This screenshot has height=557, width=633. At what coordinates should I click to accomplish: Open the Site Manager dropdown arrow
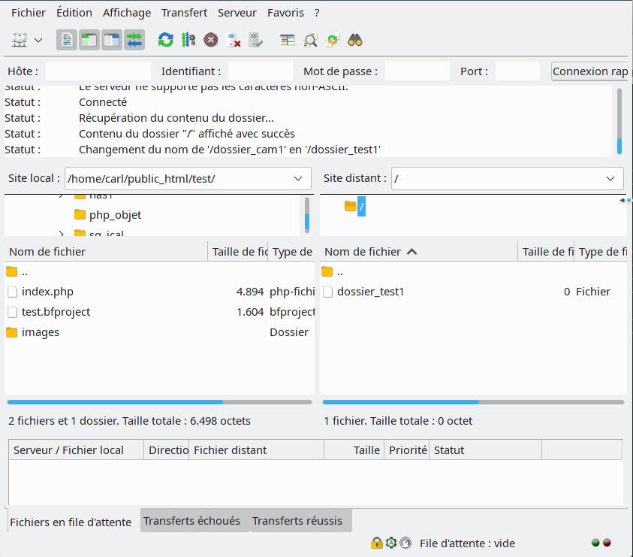[38, 40]
